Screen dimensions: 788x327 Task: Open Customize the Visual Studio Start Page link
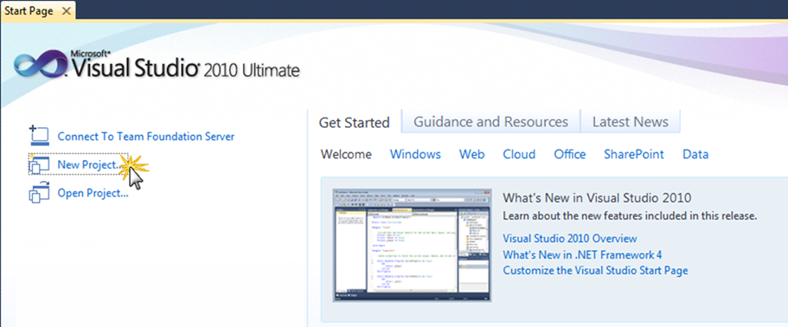click(595, 271)
